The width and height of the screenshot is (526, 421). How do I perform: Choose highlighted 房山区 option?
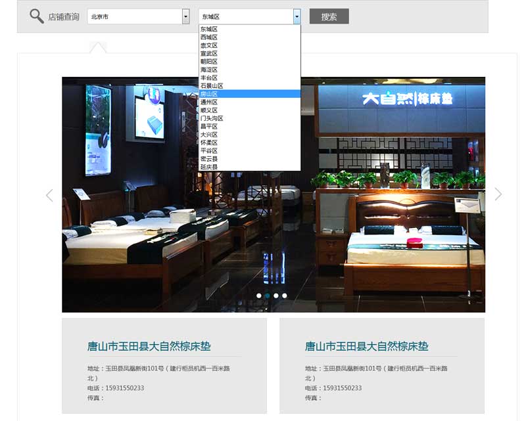(x=250, y=94)
